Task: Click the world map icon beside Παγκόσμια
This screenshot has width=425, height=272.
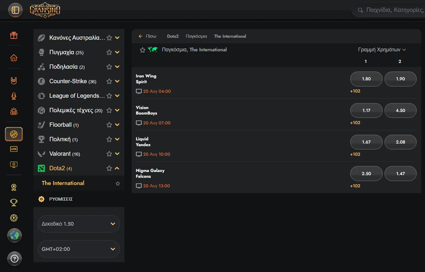Action: (153, 50)
